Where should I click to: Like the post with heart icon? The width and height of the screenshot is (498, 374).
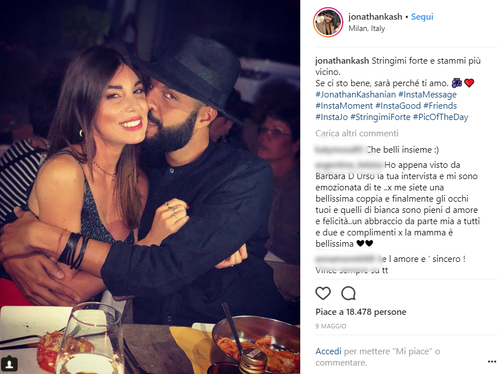[x=323, y=293]
